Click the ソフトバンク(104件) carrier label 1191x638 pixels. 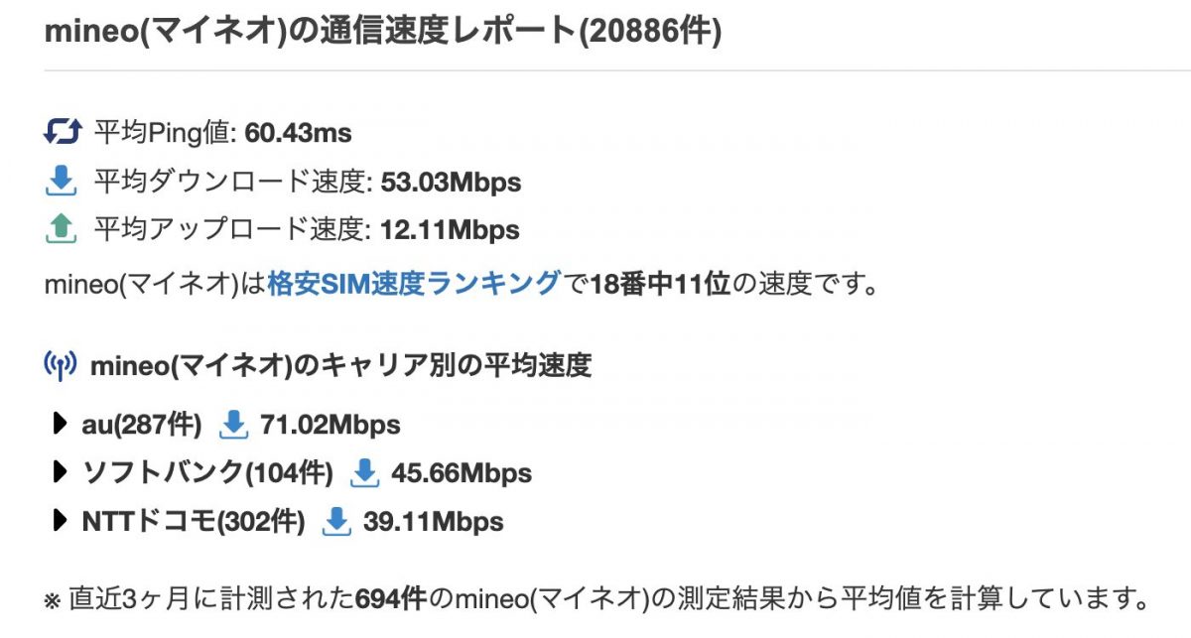pyautogui.click(x=207, y=473)
